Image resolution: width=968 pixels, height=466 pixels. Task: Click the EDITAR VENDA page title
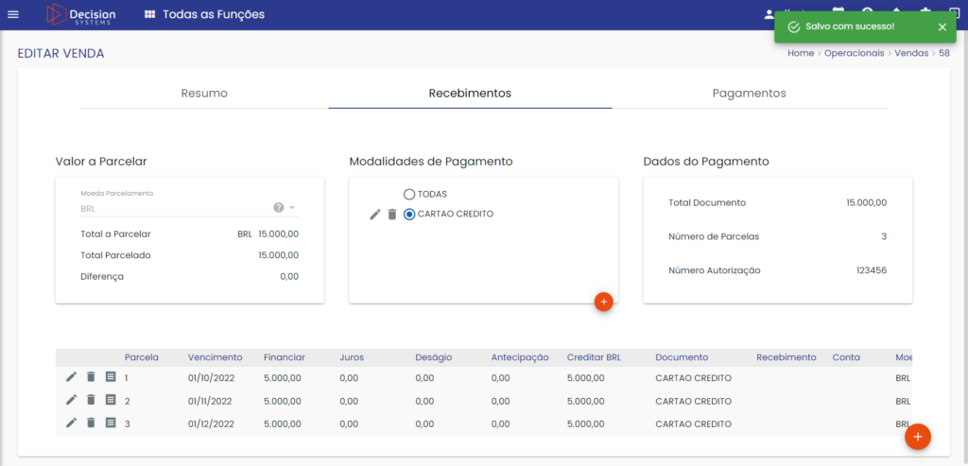tap(60, 53)
